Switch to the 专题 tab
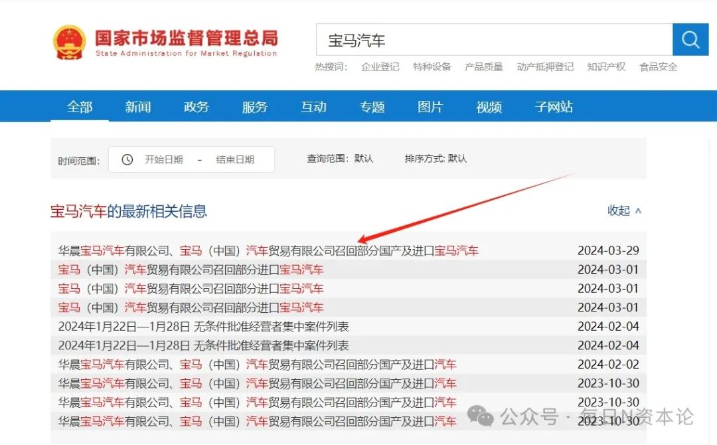 [372, 106]
